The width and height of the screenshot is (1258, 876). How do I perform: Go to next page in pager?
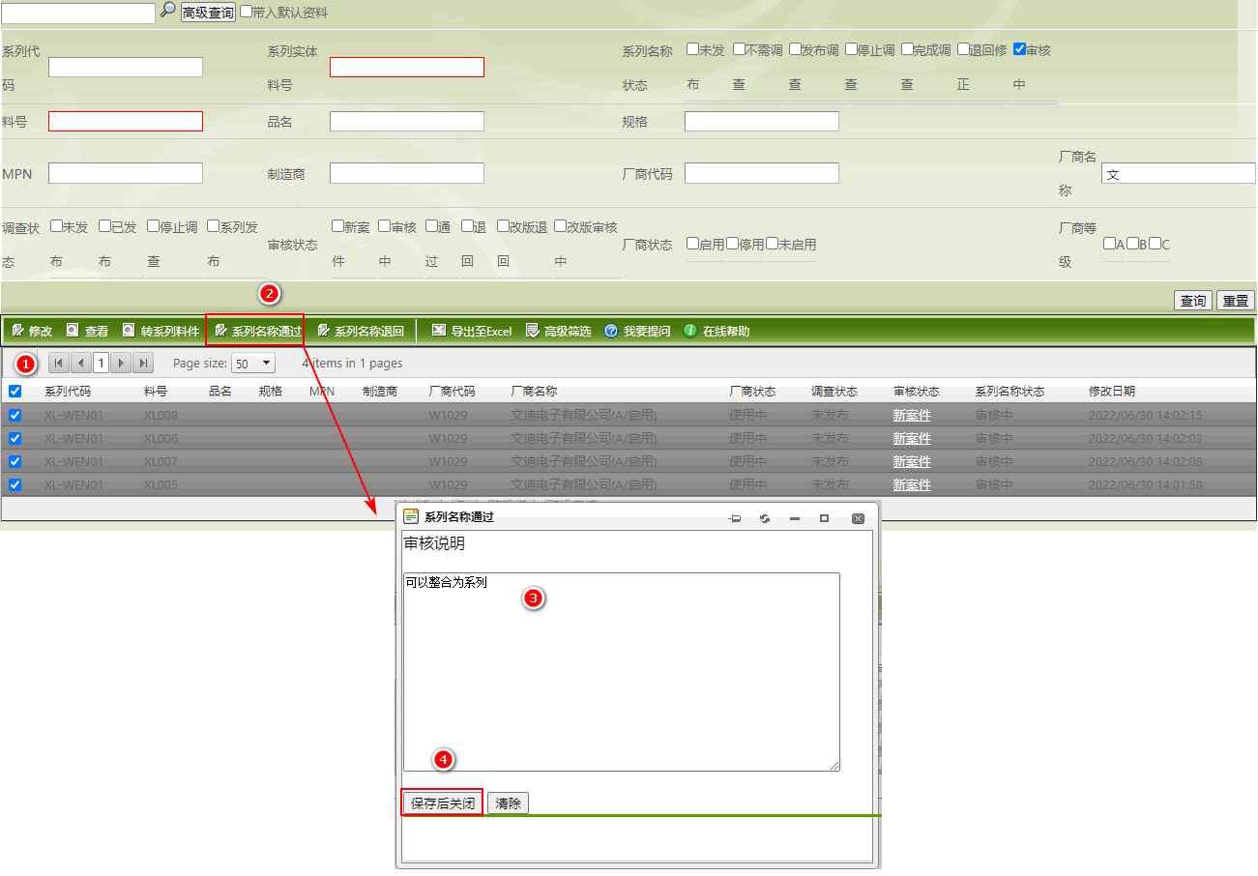click(121, 363)
